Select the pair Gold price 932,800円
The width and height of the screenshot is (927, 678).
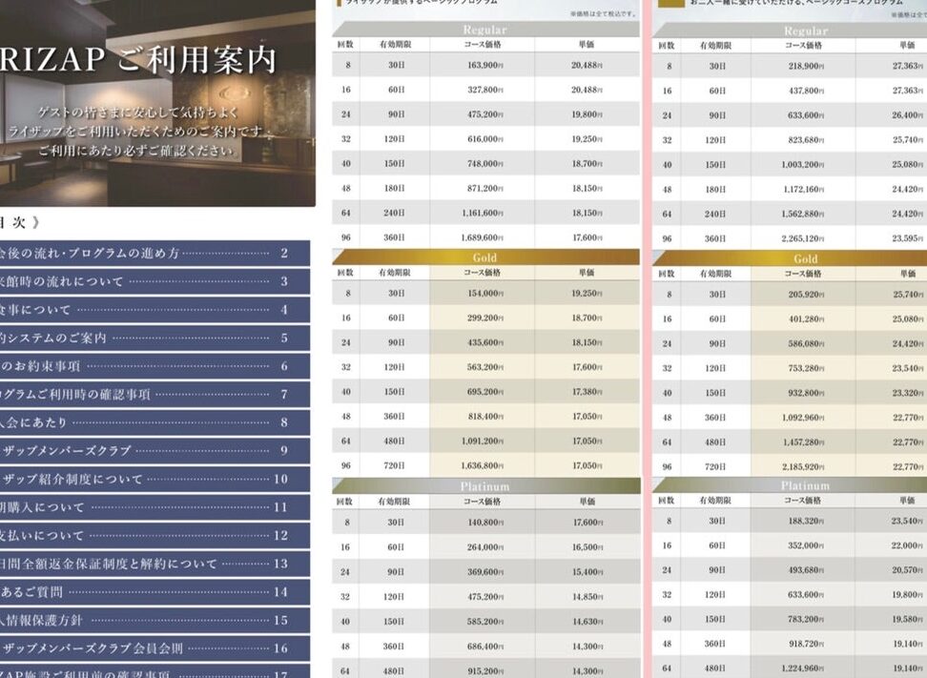[806, 393]
